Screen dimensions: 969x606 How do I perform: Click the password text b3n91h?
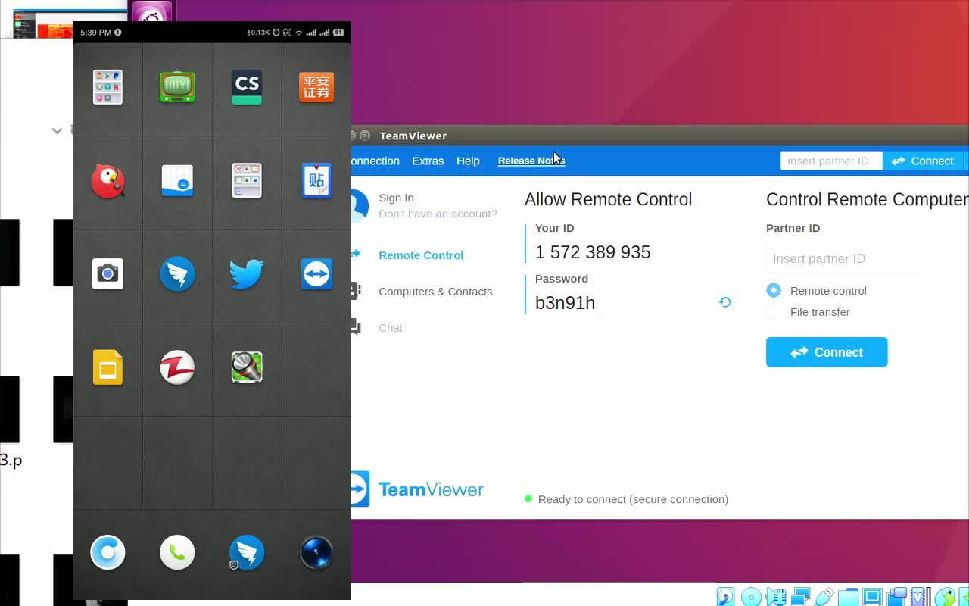[565, 303]
